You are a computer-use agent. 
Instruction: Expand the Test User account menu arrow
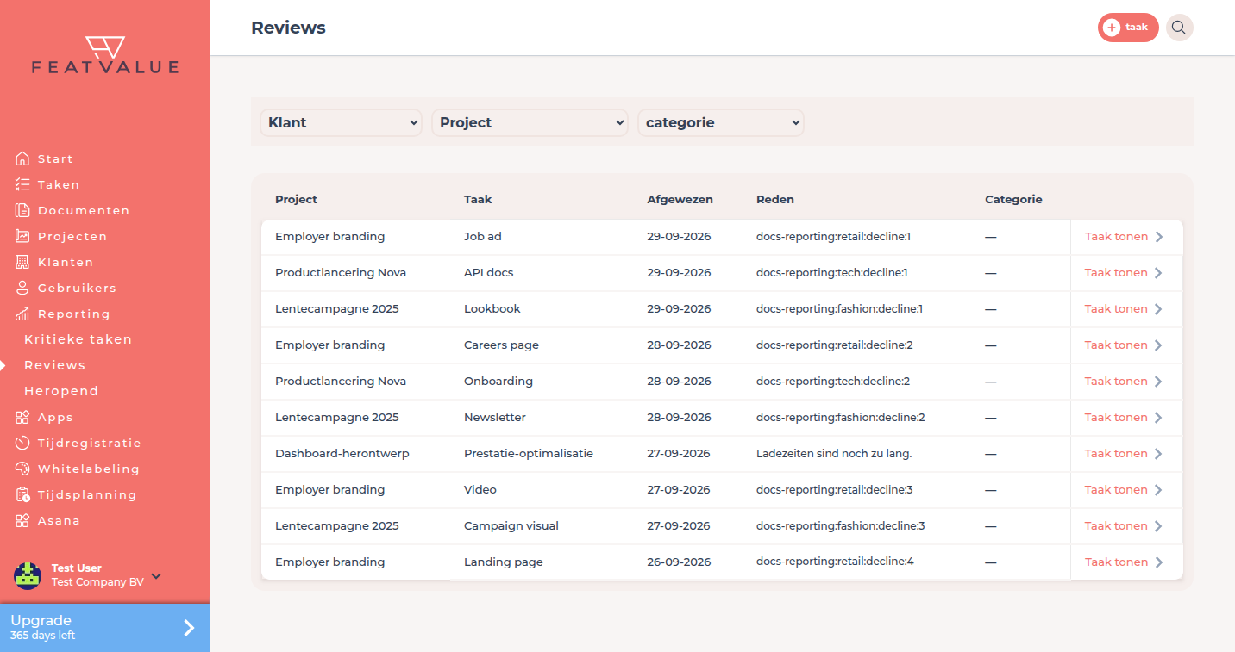[156, 575]
